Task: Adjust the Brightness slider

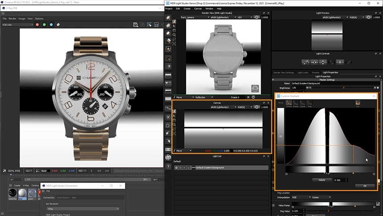Action: click(342, 87)
